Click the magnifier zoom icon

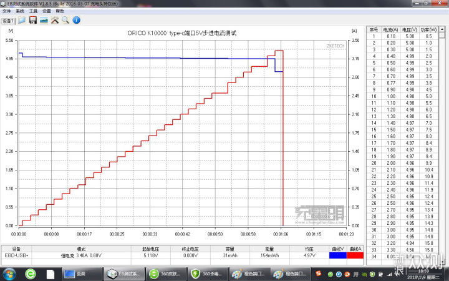(65, 20)
